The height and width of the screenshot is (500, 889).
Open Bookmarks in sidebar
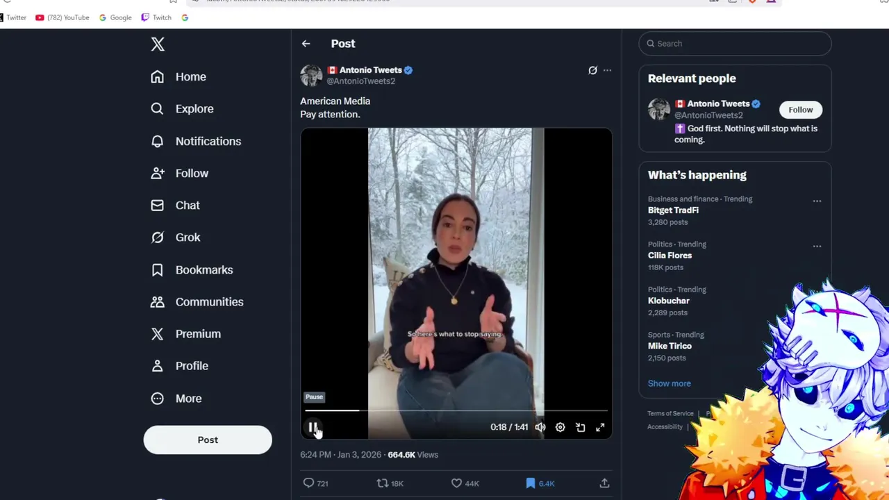click(x=192, y=269)
